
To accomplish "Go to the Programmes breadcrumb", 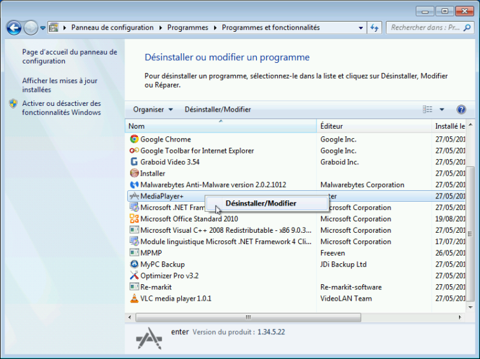I will (x=188, y=27).
